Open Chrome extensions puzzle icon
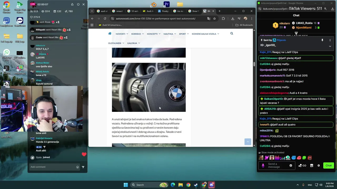The width and height of the screenshot is (337, 189). click(x=223, y=19)
